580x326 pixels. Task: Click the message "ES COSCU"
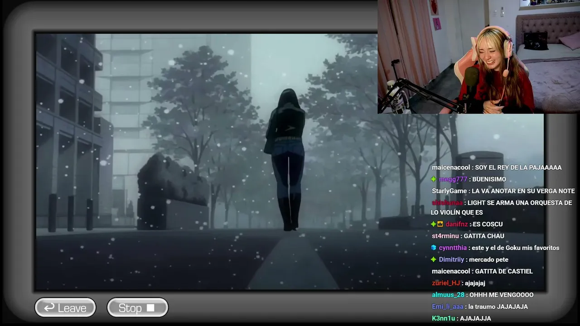tap(488, 224)
